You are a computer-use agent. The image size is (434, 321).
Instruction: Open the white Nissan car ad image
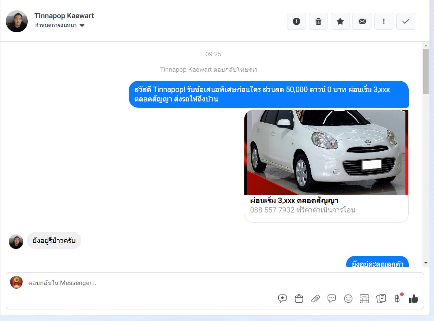click(326, 152)
